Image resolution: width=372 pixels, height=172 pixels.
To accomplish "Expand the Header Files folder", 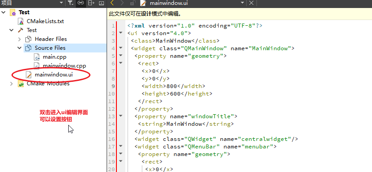I will tap(20, 39).
